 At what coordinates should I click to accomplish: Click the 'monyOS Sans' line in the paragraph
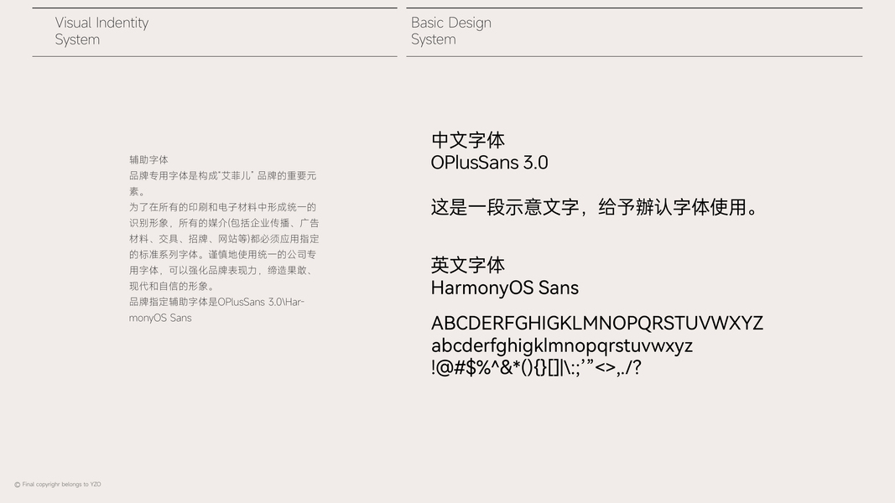tap(160, 318)
